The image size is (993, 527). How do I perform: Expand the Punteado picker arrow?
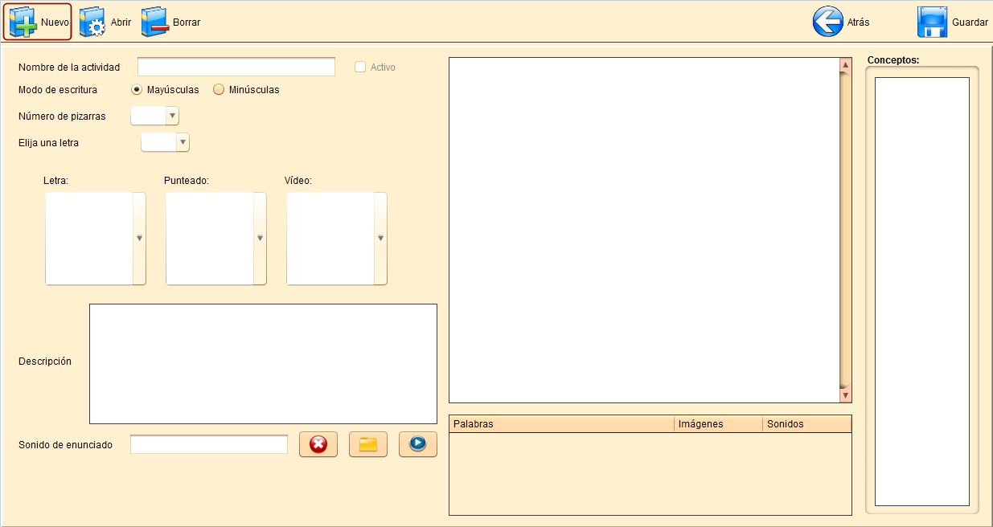260,239
